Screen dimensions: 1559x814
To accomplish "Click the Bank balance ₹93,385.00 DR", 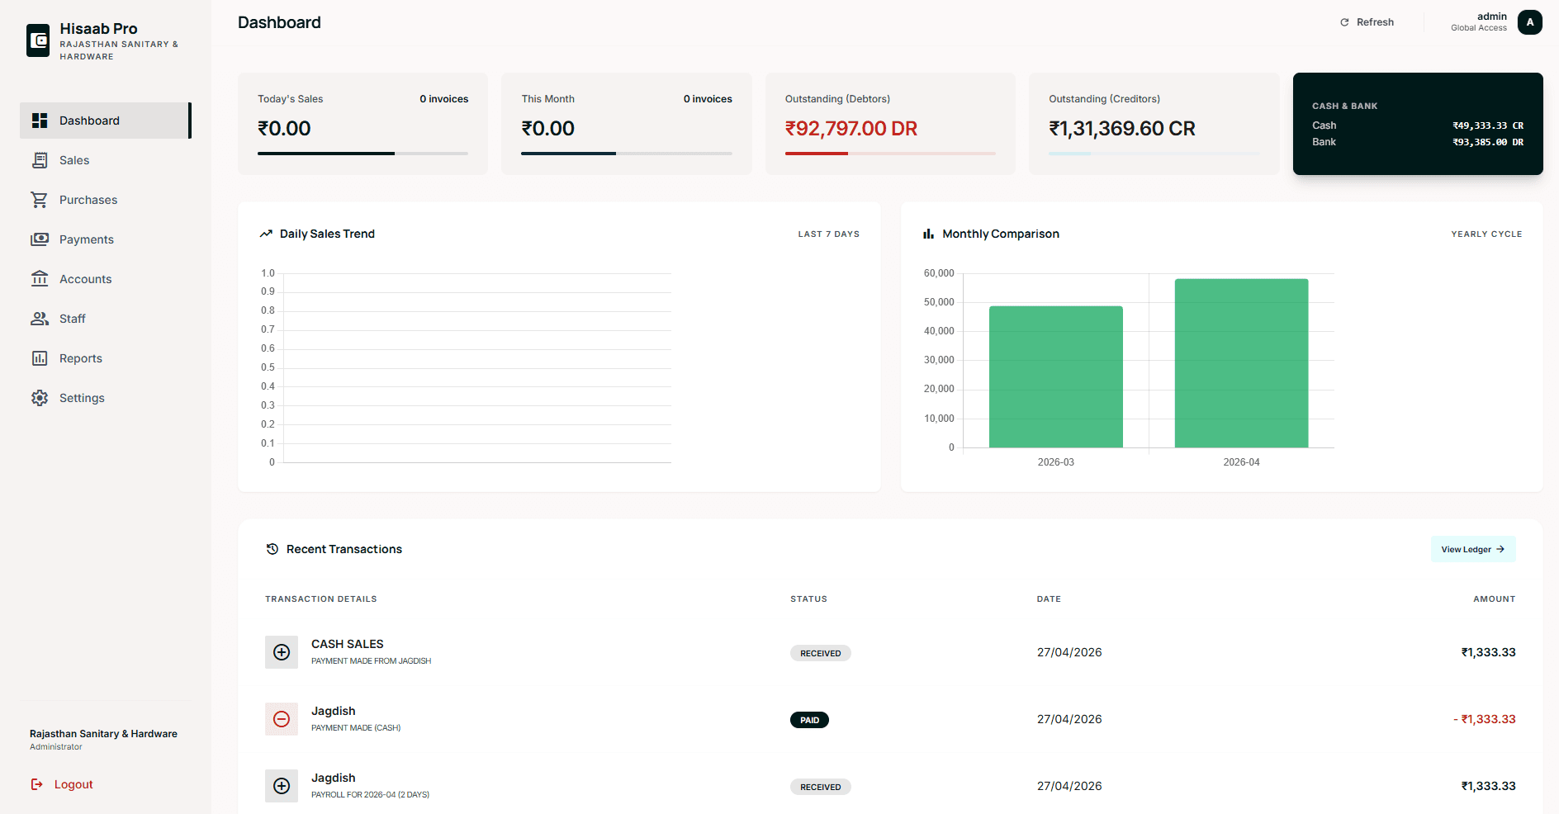I will tap(1488, 142).
